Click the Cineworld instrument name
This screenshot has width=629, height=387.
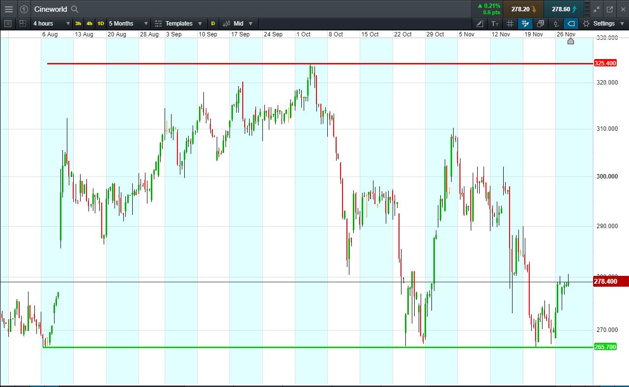(51, 9)
